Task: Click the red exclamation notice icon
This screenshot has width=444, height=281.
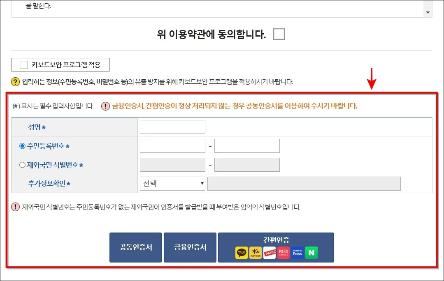Action: tap(105, 106)
